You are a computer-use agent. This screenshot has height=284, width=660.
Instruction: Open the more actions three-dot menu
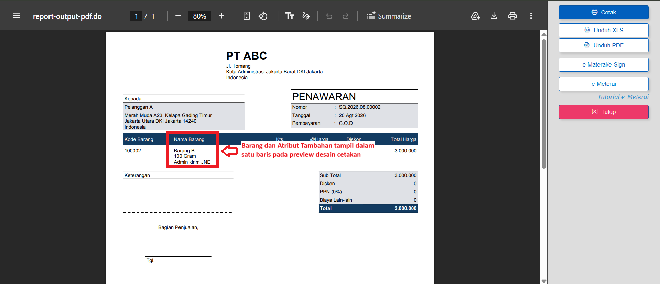pos(531,16)
